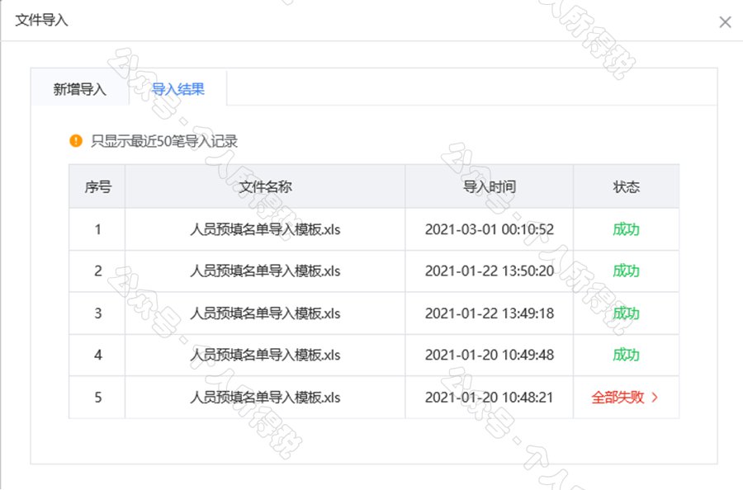Click the serial number 2 cell
The image size is (743, 490).
click(x=97, y=271)
